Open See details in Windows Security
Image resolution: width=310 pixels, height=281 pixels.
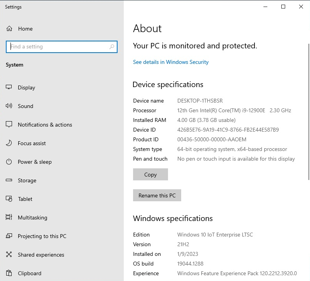click(171, 62)
